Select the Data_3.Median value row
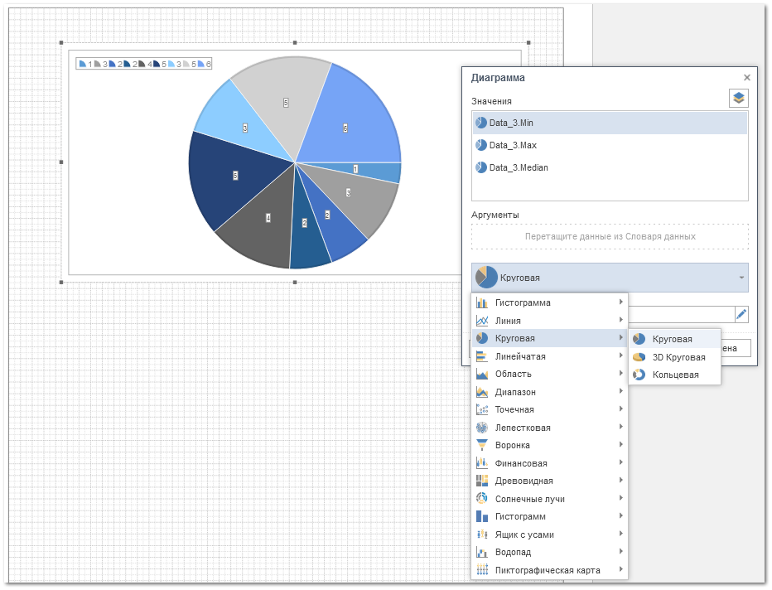772x590 pixels. [610, 167]
